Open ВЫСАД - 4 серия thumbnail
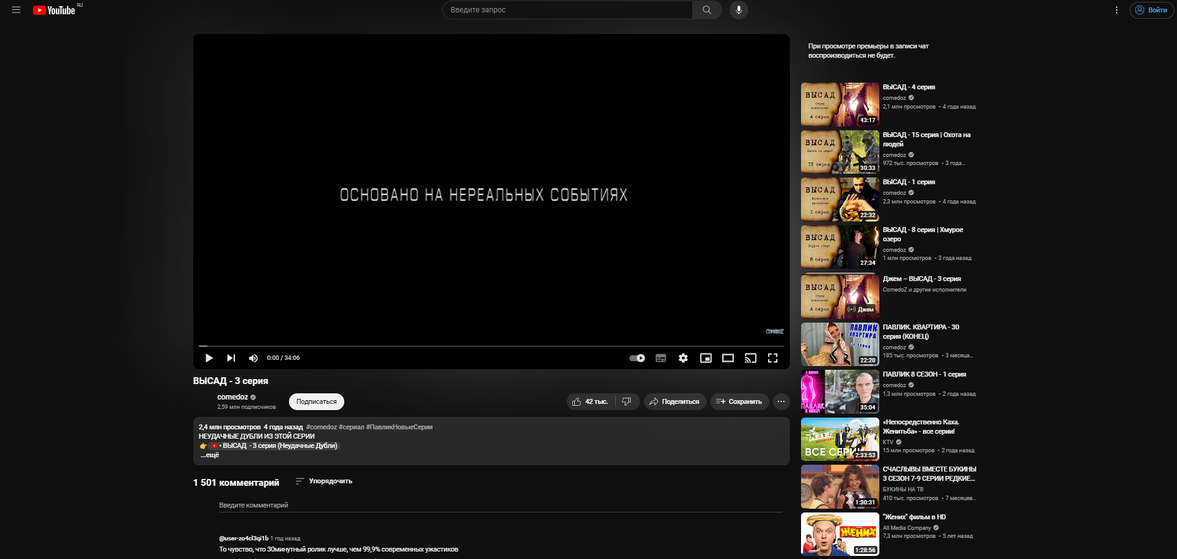Viewport: 1177px width, 559px height. [840, 104]
